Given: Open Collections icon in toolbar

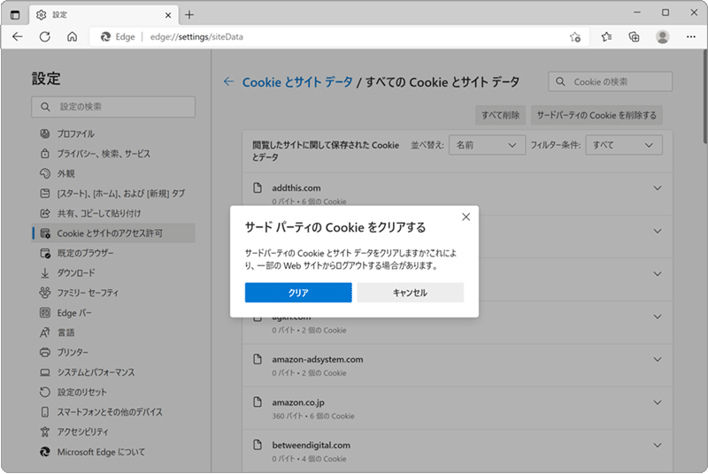Looking at the screenshot, I should click(x=634, y=37).
